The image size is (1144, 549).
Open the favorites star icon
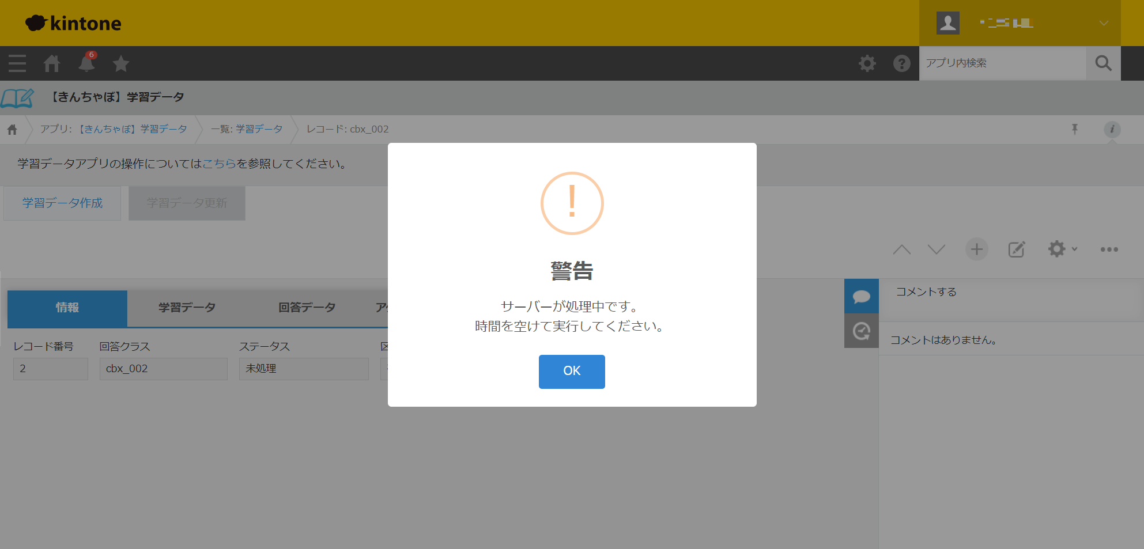[x=121, y=63]
